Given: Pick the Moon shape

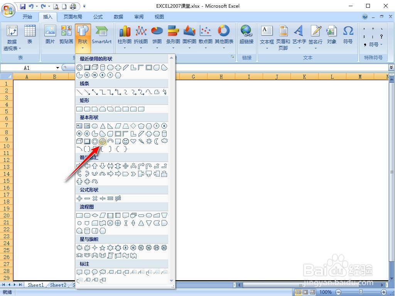Looking at the screenshot, I should pyautogui.click(x=157, y=141).
